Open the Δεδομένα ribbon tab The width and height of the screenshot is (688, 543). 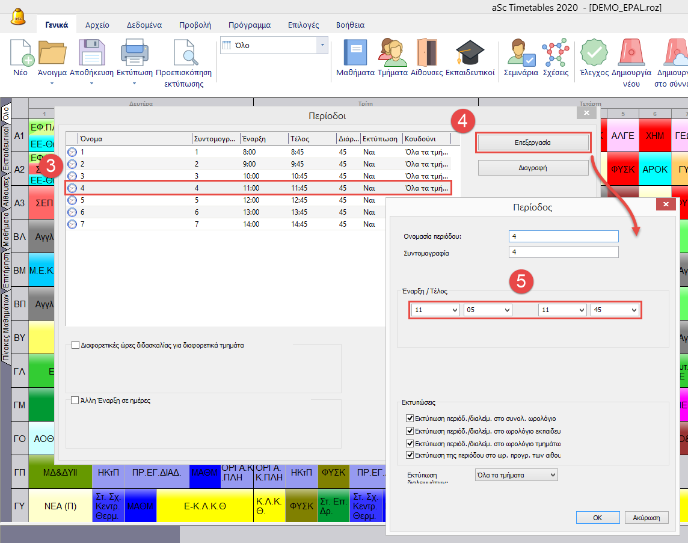pyautogui.click(x=144, y=25)
